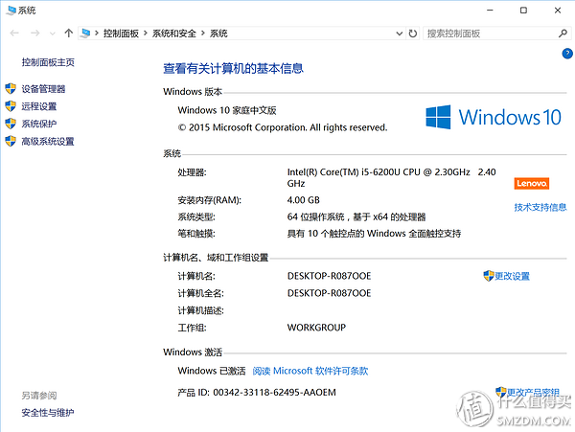Expand the chevron after 控制面板 breadcrumb
The image size is (575, 432).
tap(146, 34)
